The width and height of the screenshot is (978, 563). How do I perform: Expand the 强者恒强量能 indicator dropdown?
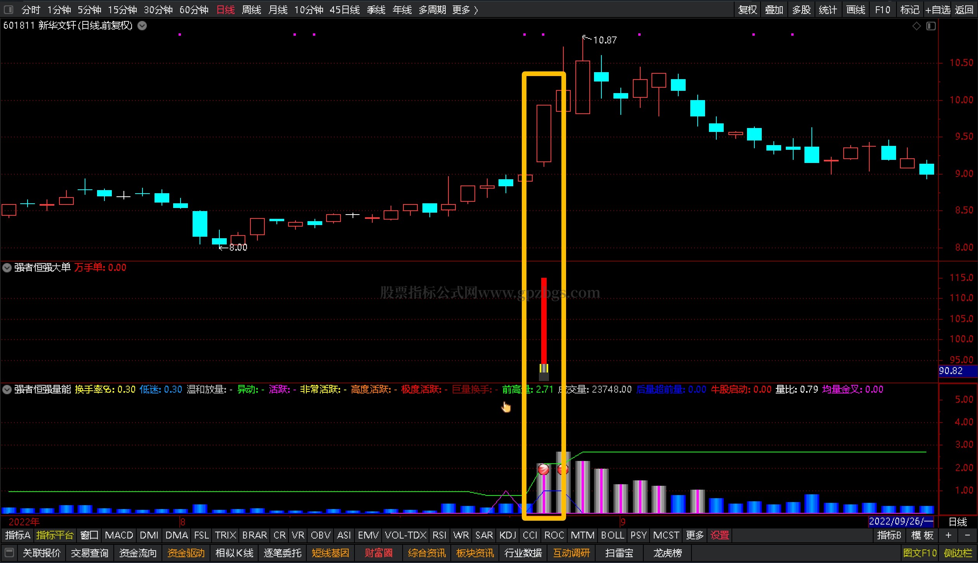(7, 389)
